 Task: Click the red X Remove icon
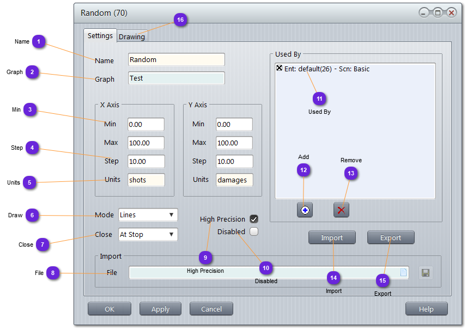341,210
